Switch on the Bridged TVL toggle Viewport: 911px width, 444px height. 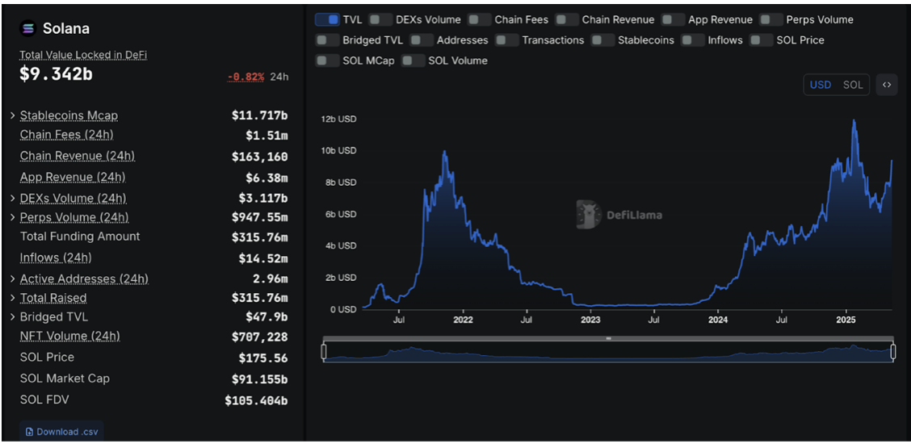327,40
